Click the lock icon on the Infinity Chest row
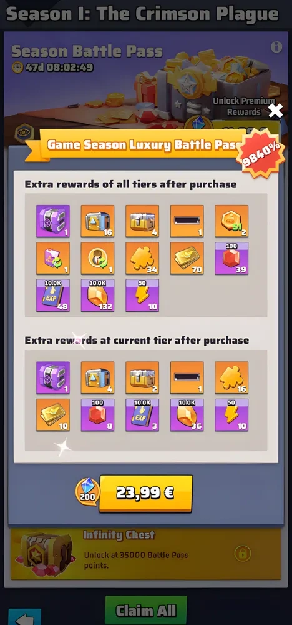Viewport: 292px width, 625px height. [243, 554]
